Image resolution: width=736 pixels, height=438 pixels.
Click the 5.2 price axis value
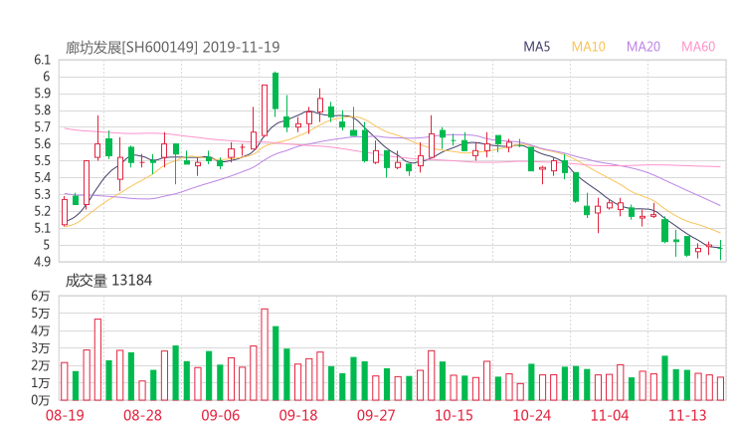click(x=42, y=211)
